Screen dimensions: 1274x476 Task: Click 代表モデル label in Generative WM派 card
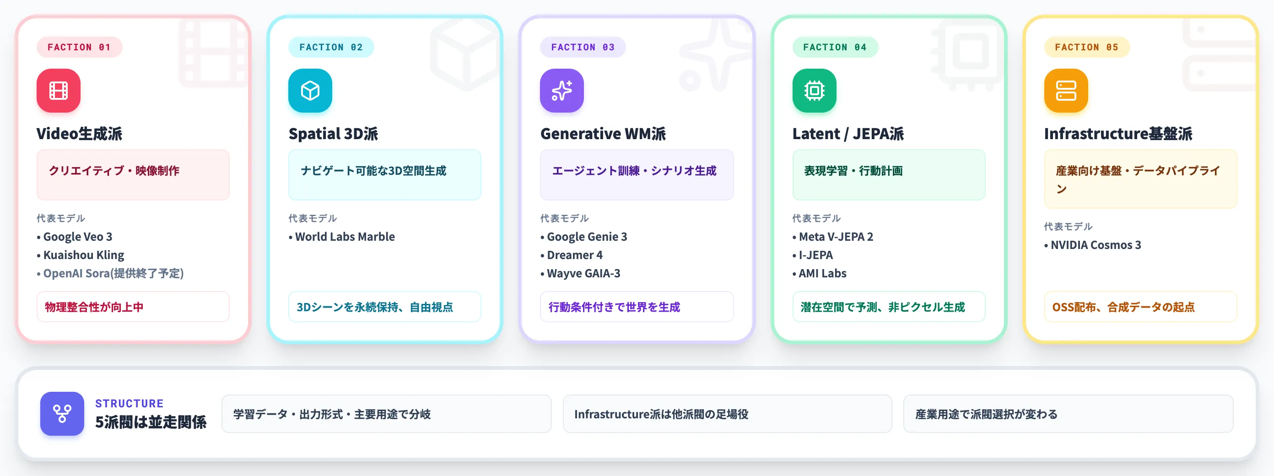[x=564, y=218]
